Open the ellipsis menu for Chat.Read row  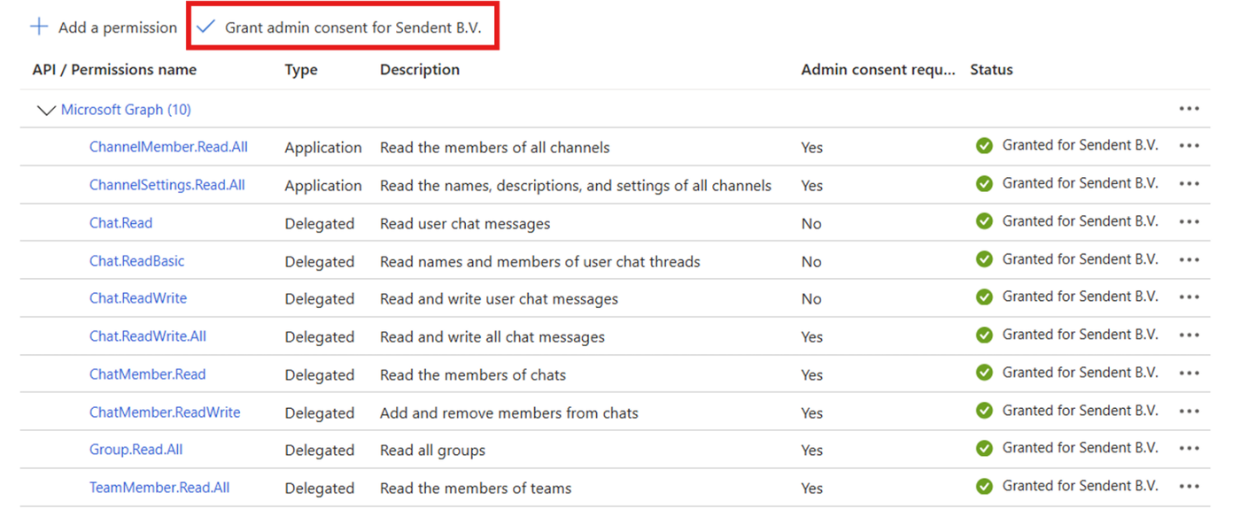coord(1189,222)
